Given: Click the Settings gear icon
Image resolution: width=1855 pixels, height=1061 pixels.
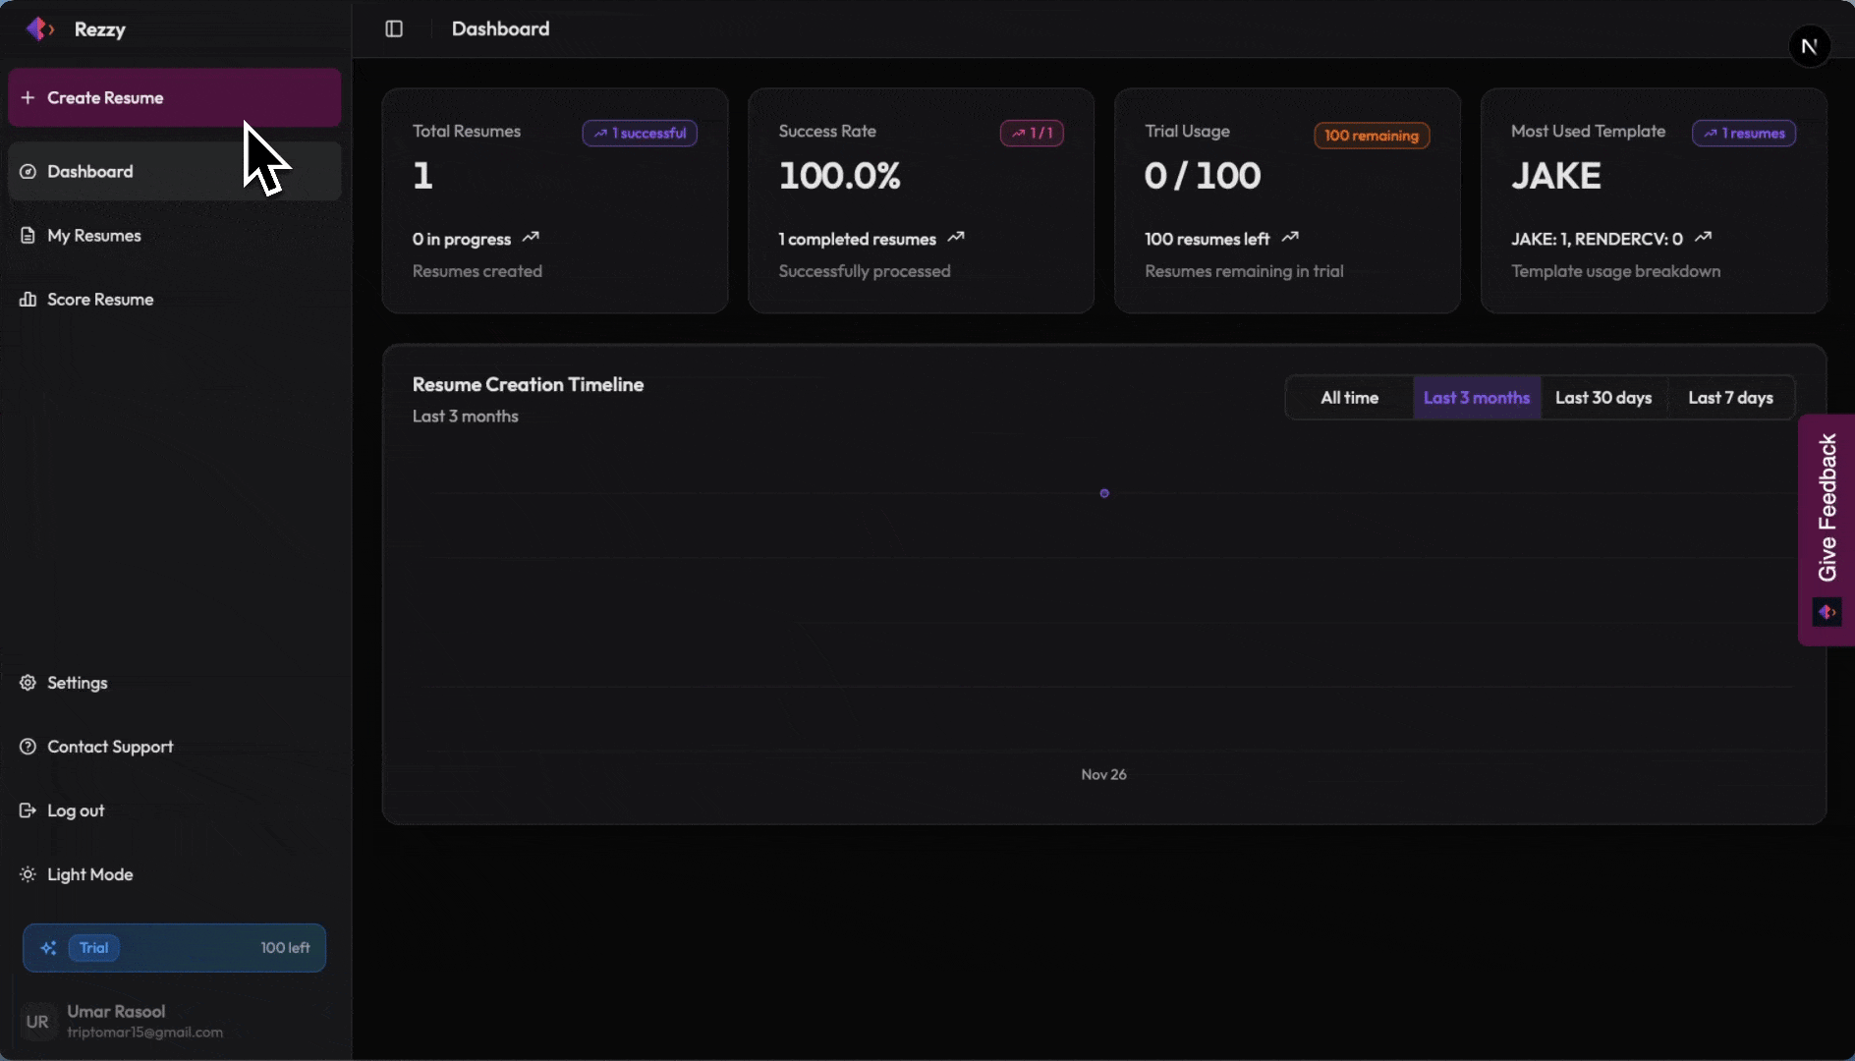Looking at the screenshot, I should (x=28, y=683).
